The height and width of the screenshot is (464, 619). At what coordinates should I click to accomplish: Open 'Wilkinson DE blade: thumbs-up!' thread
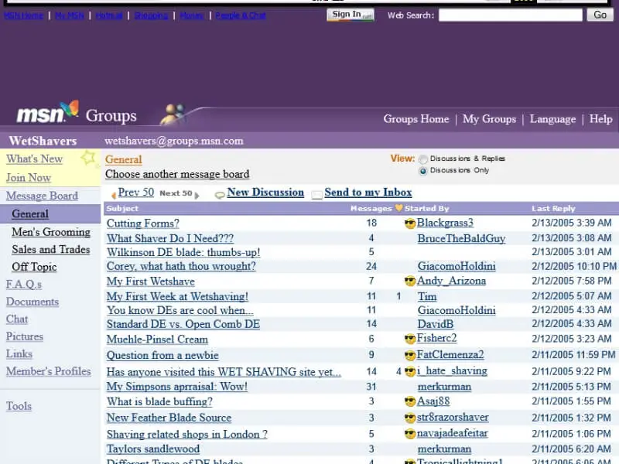(183, 252)
